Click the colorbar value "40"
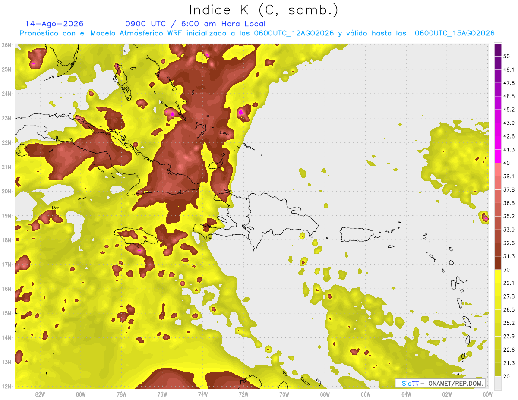518x400 pixels. pyautogui.click(x=507, y=163)
